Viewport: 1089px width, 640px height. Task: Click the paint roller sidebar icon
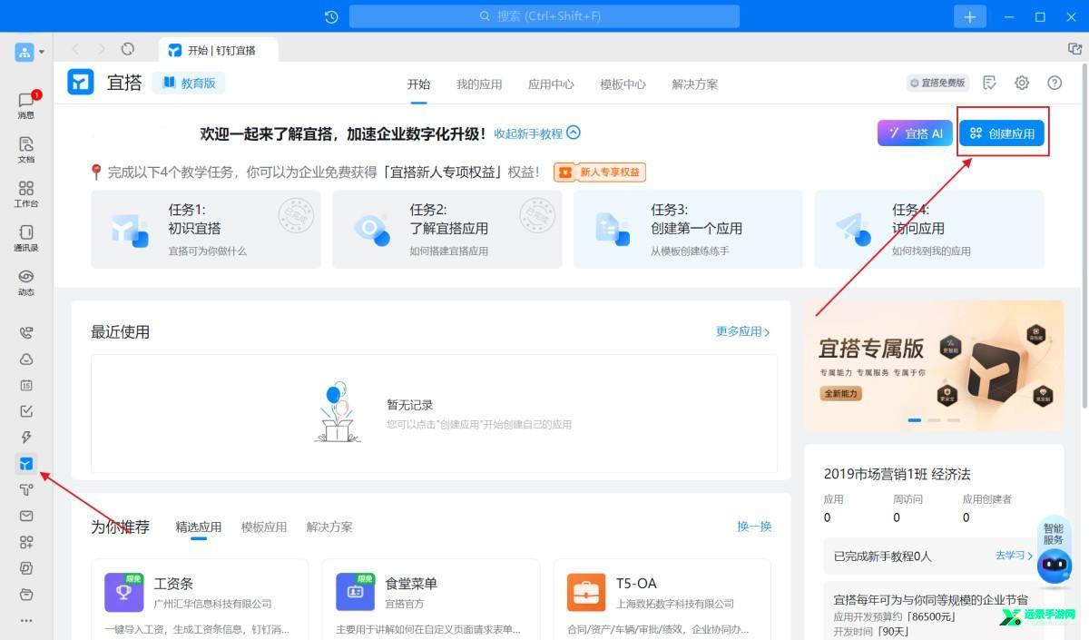(26, 490)
